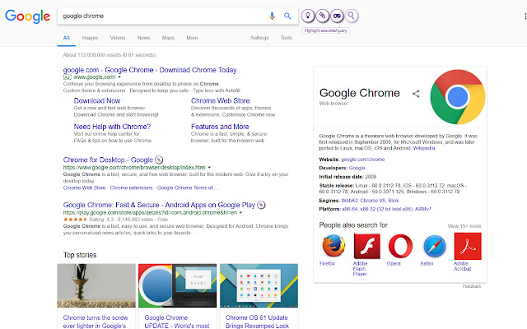Open Chrome for Desktop - Google result
Image resolution: width=527 pixels, height=329 pixels.
click(x=108, y=160)
